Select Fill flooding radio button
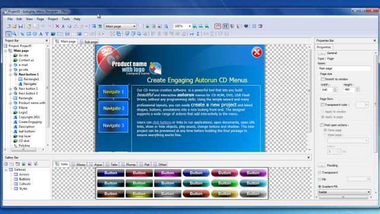Image resolution: width=380 pixels, height=214 pixels. 319,180
